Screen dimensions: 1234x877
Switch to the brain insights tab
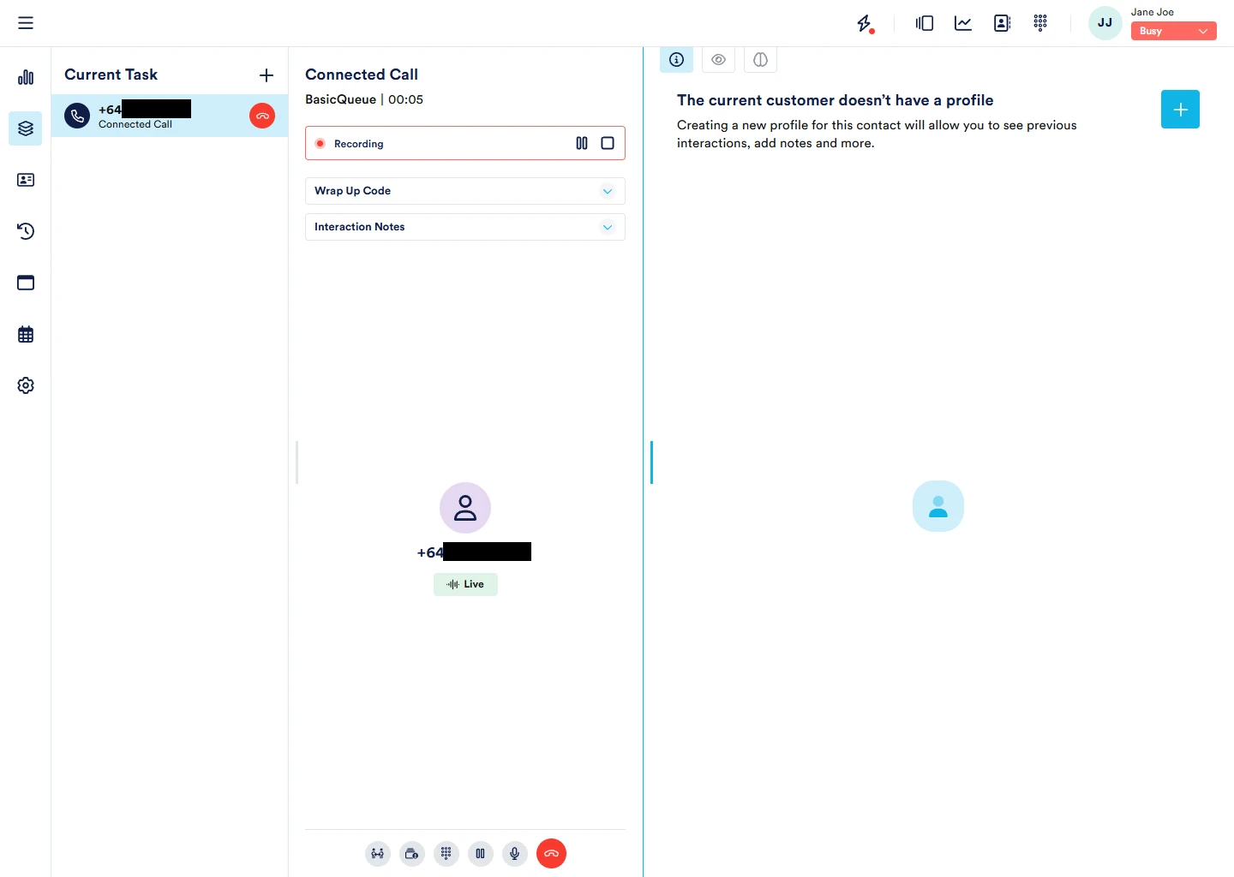coord(760,60)
